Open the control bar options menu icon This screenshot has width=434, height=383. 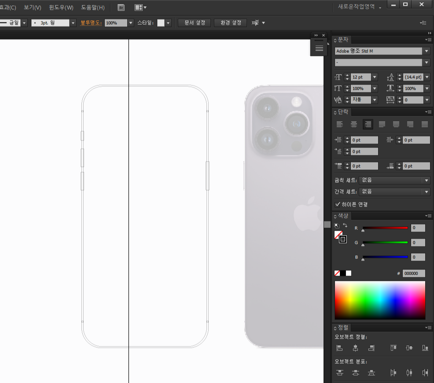click(423, 23)
